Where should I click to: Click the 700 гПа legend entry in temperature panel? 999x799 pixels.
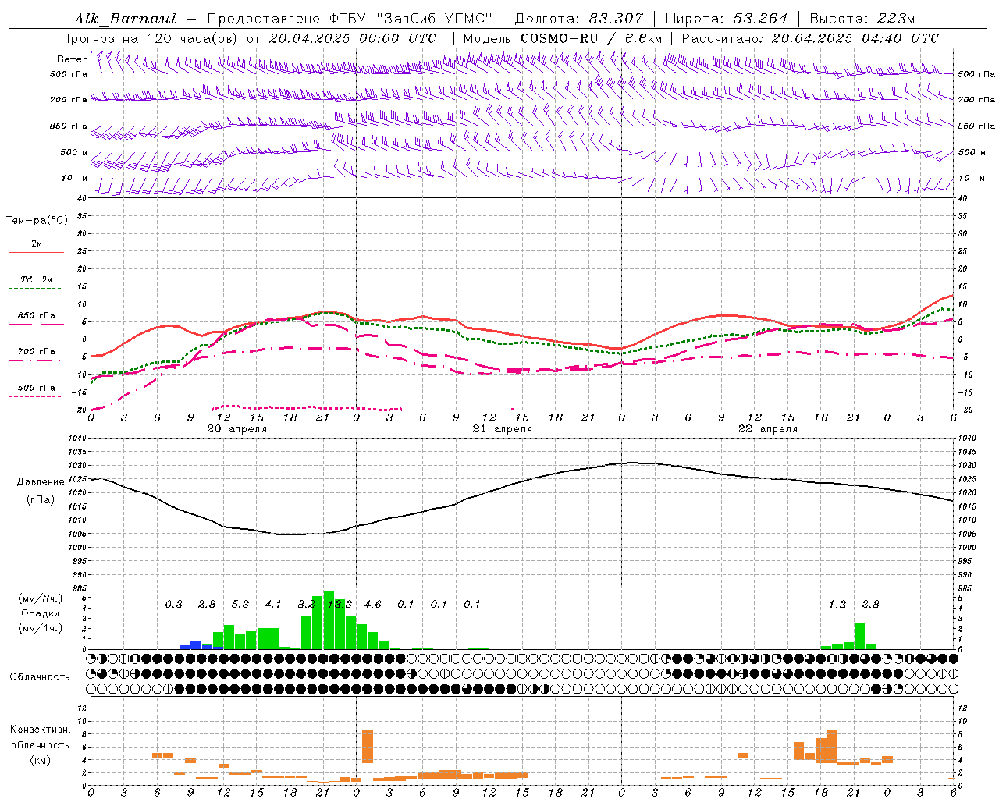click(36, 352)
